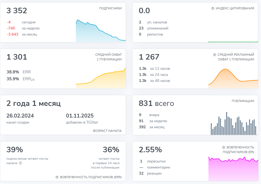Open the ПОДПИСЧИКИ card title

tap(110, 9)
